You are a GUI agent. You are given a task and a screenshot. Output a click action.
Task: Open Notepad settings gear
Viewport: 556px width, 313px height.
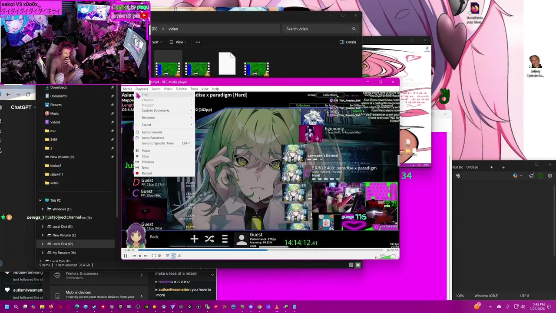(x=550, y=176)
